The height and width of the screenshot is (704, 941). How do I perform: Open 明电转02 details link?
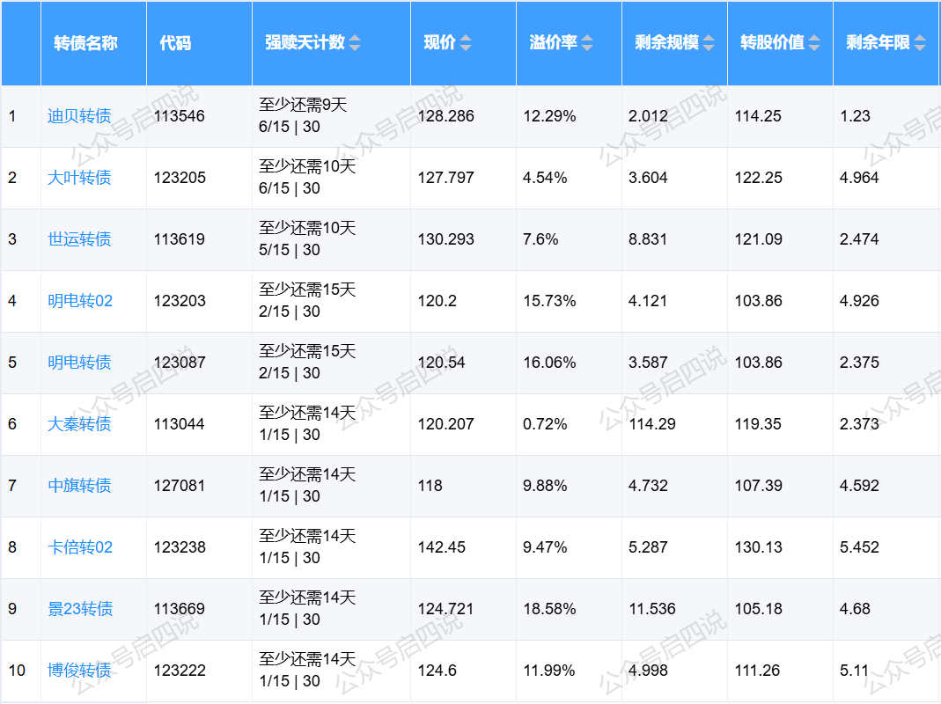pyautogui.click(x=80, y=301)
